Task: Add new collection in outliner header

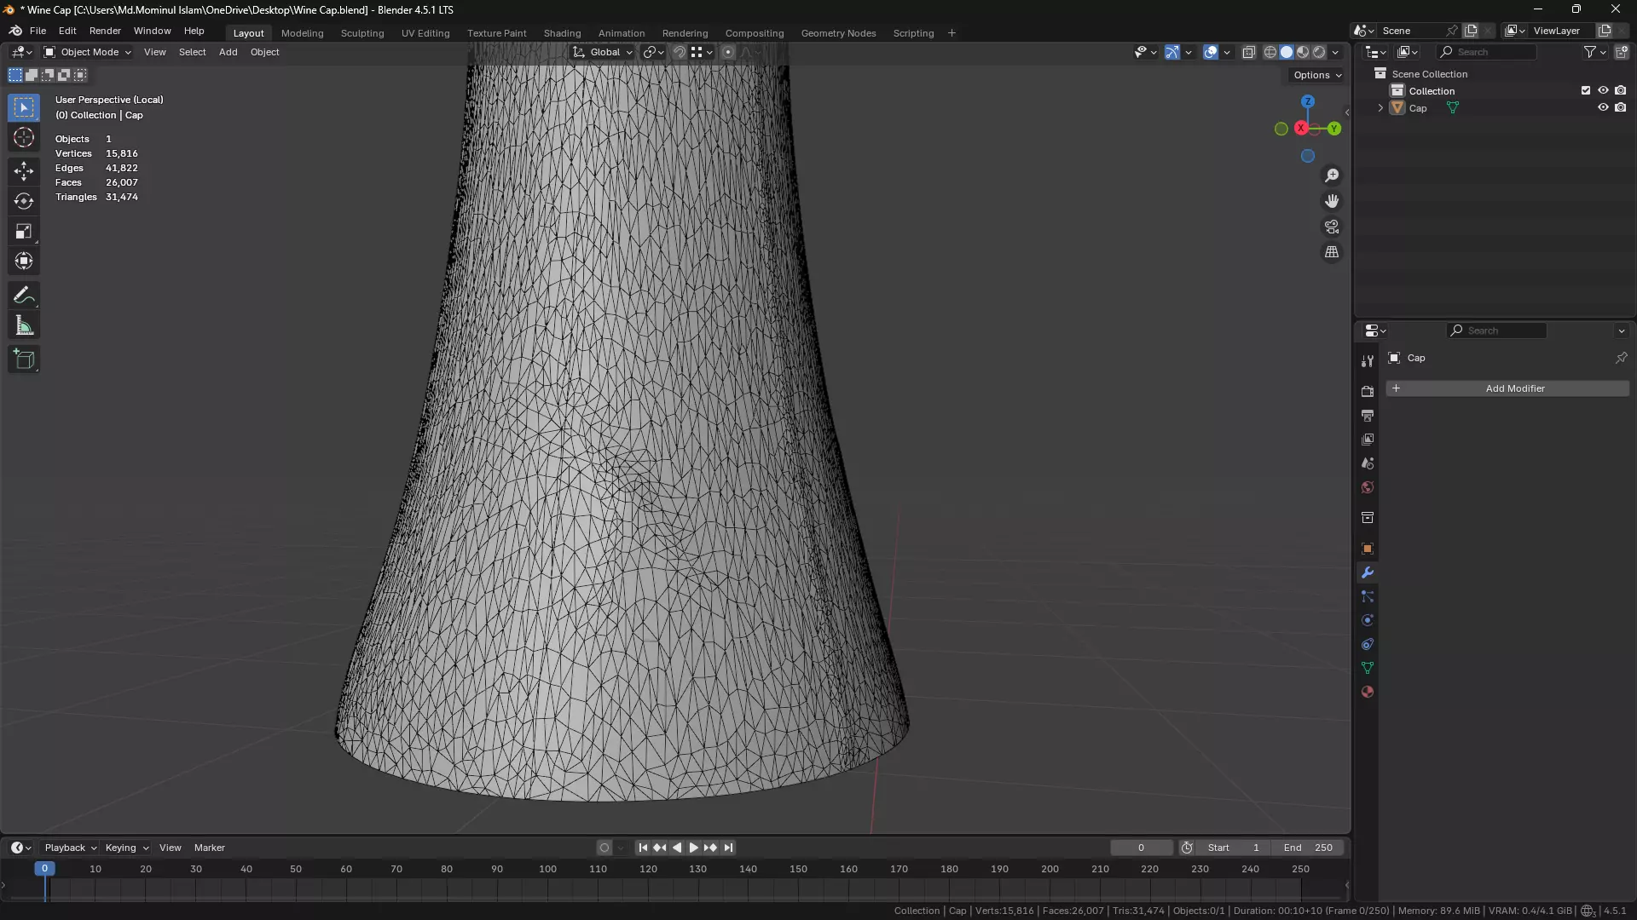Action: (x=1622, y=52)
